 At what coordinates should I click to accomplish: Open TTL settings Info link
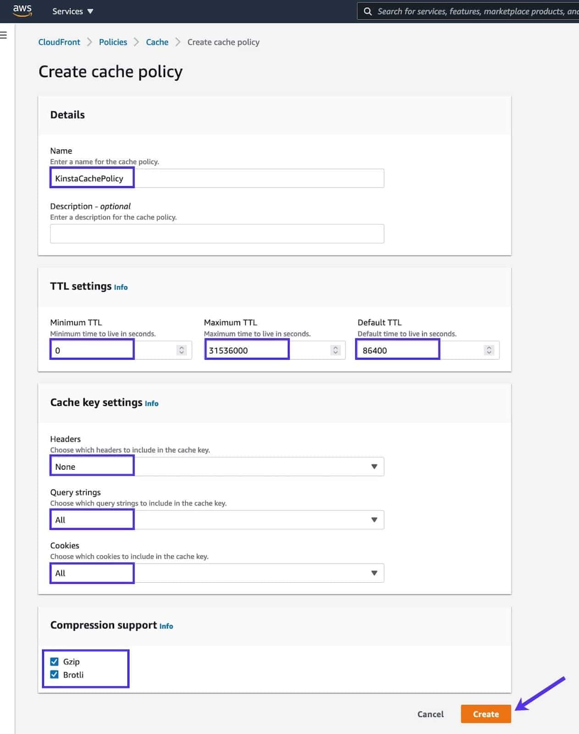click(121, 287)
